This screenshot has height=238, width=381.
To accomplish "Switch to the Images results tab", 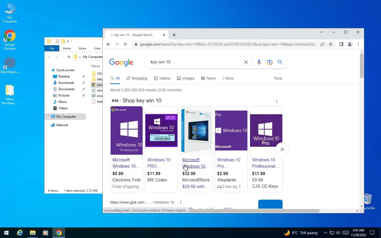I will (x=186, y=78).
